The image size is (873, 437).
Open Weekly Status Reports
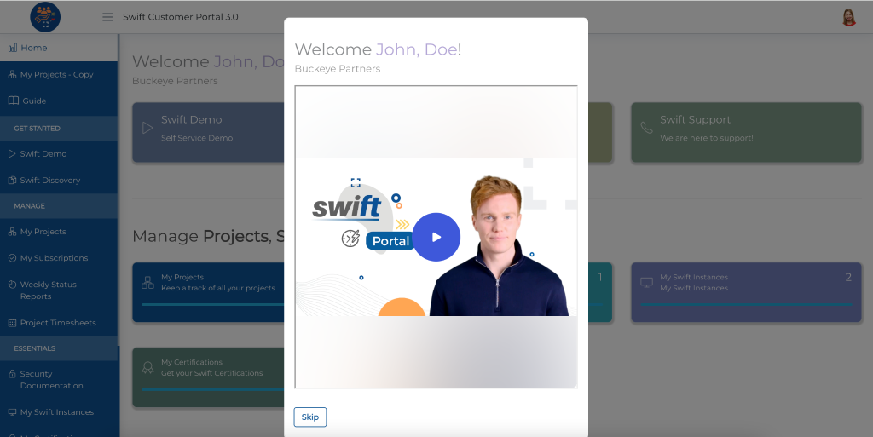59,290
